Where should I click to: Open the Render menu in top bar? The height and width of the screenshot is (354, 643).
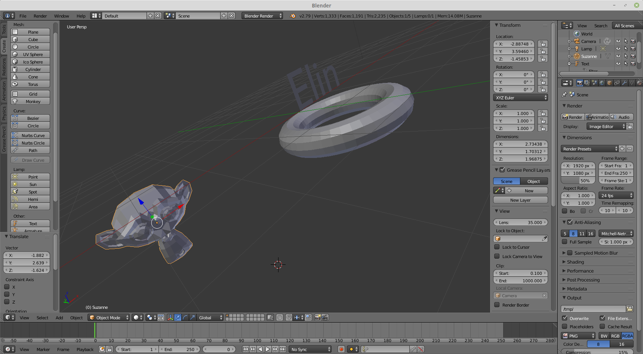coord(40,16)
